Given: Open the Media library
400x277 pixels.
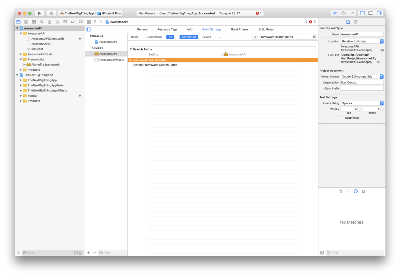Looking at the screenshot, I should tap(363, 191).
